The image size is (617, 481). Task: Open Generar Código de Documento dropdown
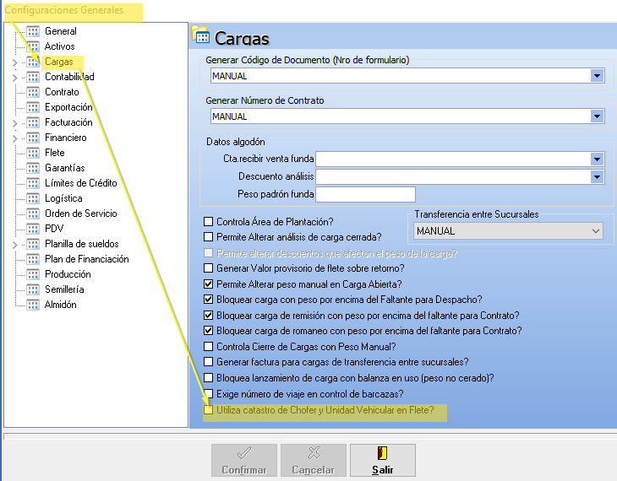[x=597, y=76]
